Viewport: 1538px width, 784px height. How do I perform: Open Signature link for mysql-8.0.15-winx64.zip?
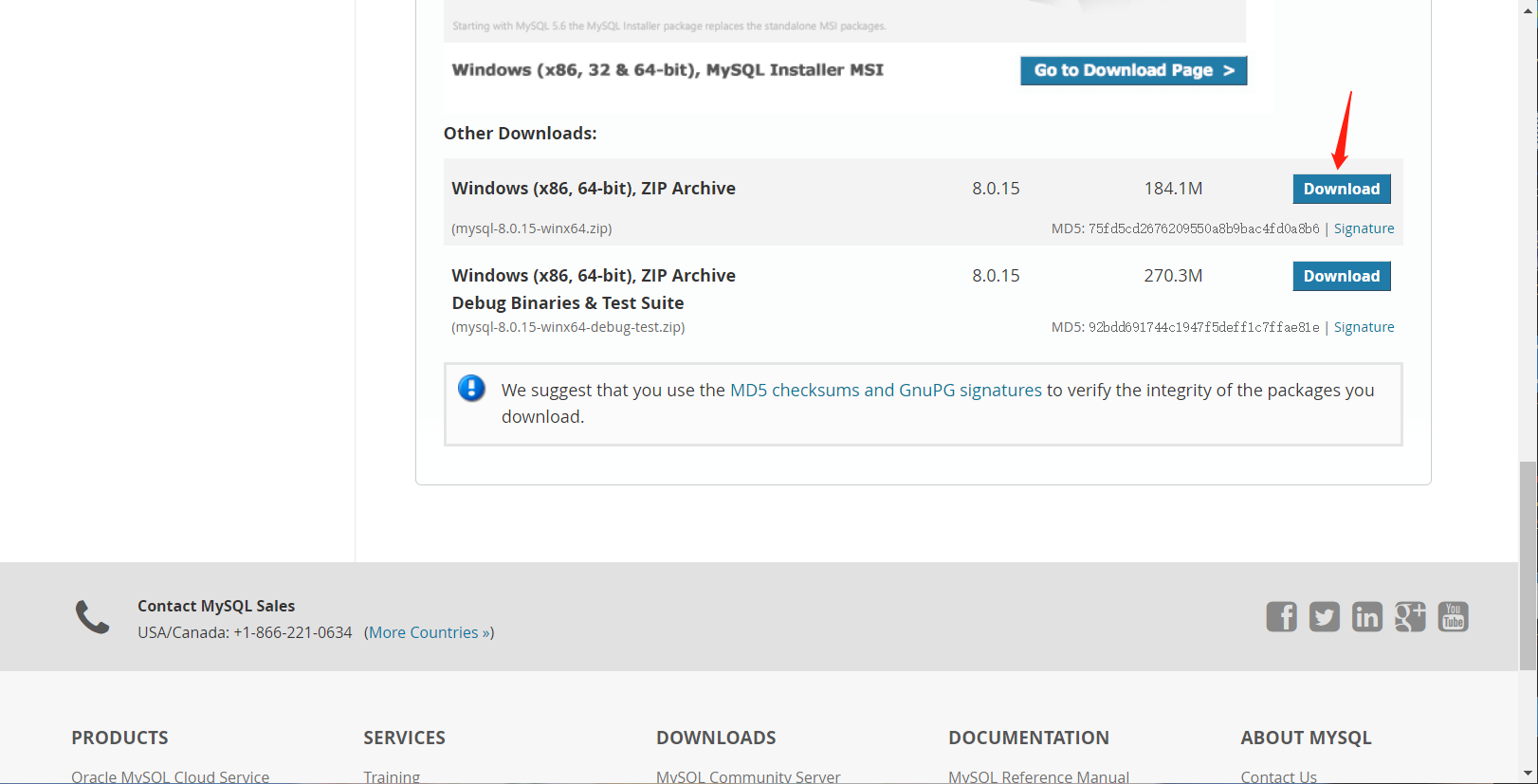[x=1364, y=228]
